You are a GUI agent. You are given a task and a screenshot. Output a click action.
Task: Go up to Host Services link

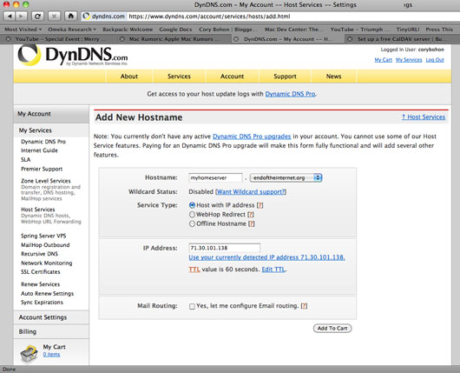tap(424, 117)
